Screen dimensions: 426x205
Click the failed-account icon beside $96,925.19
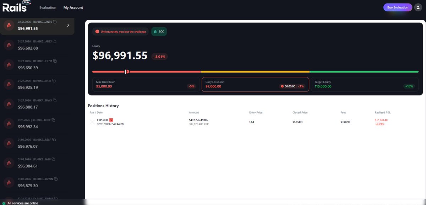(x=9, y=84)
